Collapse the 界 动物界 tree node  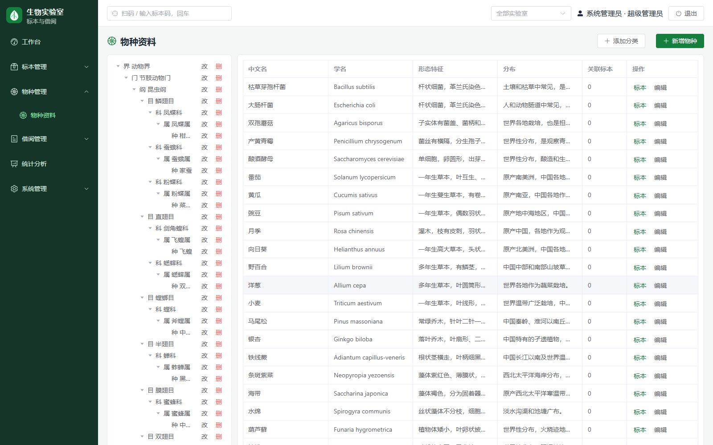click(x=118, y=66)
